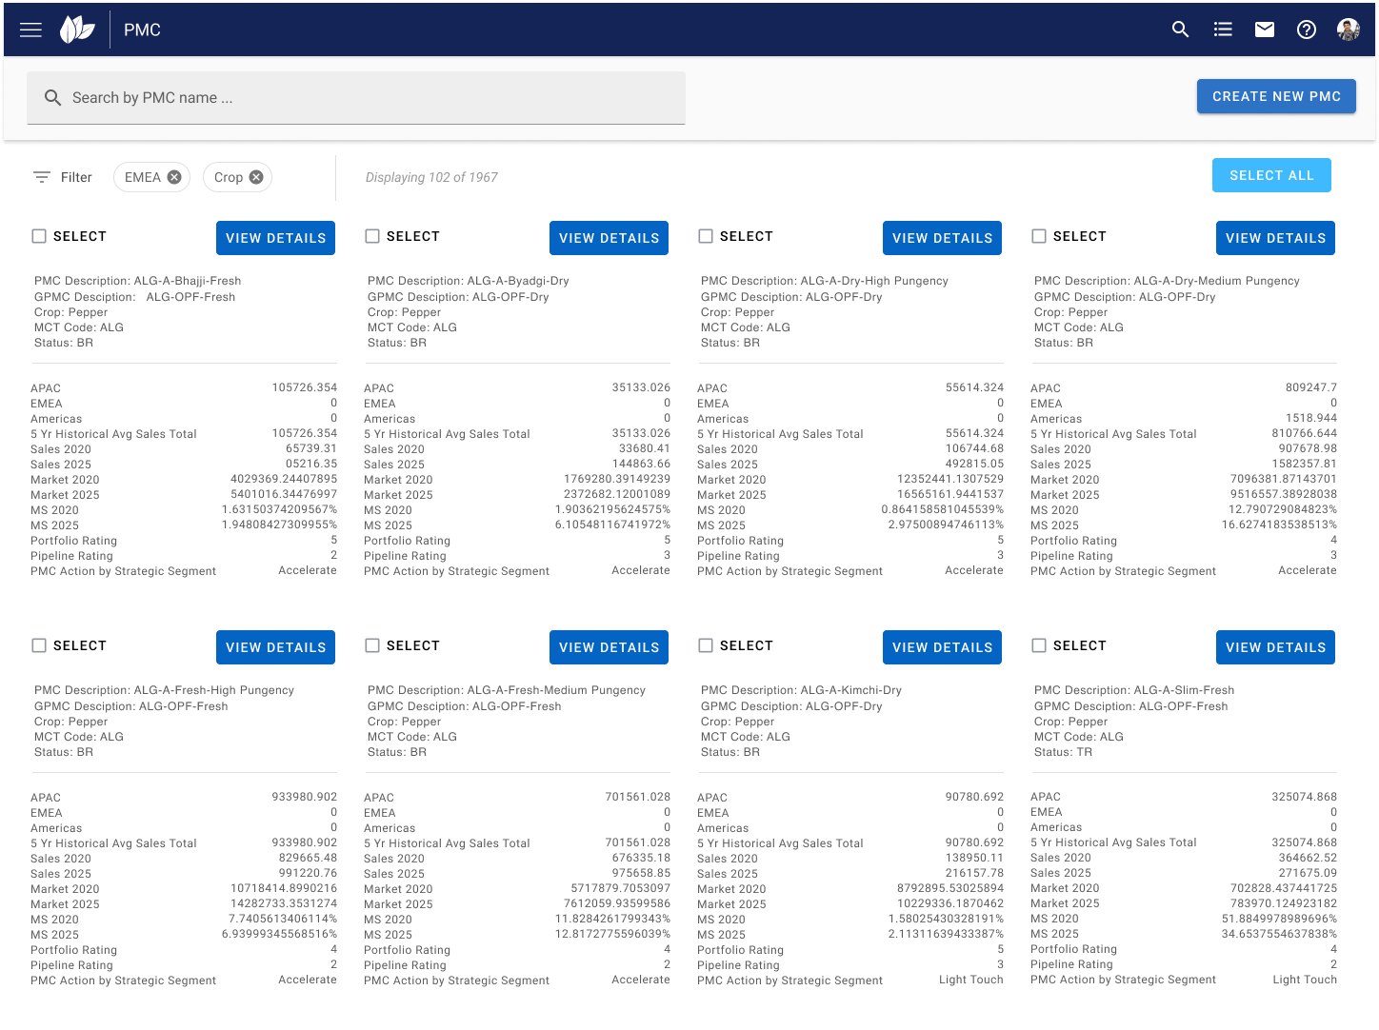Open View Details for ALG-A-Dry-Medium Pungency

(x=1275, y=238)
